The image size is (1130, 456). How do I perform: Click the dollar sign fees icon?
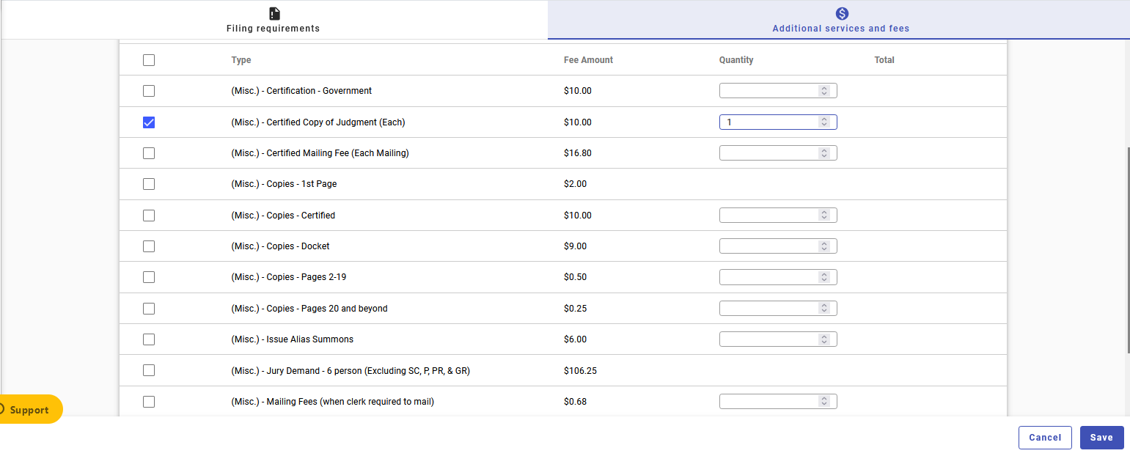(x=841, y=13)
